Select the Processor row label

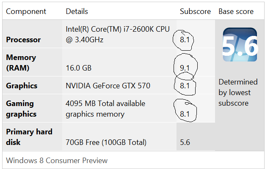tap(23, 40)
